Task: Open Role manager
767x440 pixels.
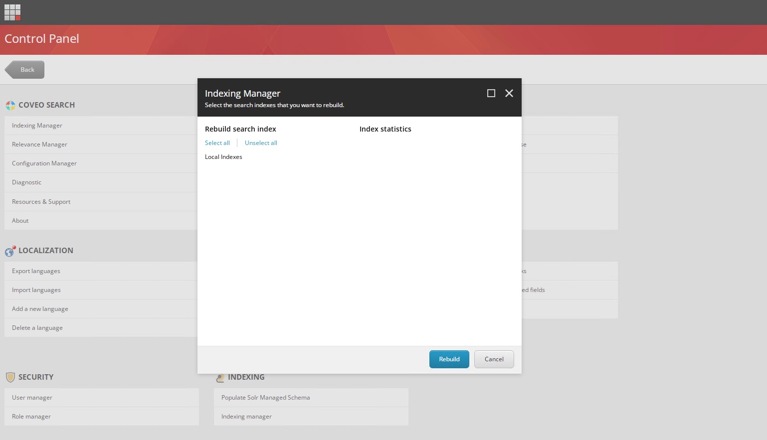Action: [x=102, y=417]
